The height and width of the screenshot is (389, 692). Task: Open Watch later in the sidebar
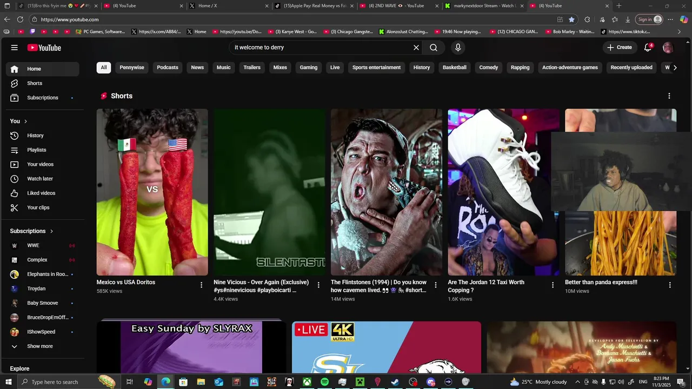[43, 179]
